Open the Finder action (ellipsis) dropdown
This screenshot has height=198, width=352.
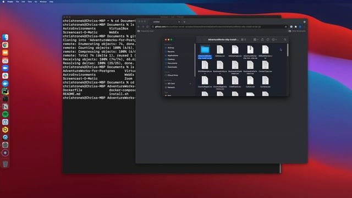coord(274,40)
